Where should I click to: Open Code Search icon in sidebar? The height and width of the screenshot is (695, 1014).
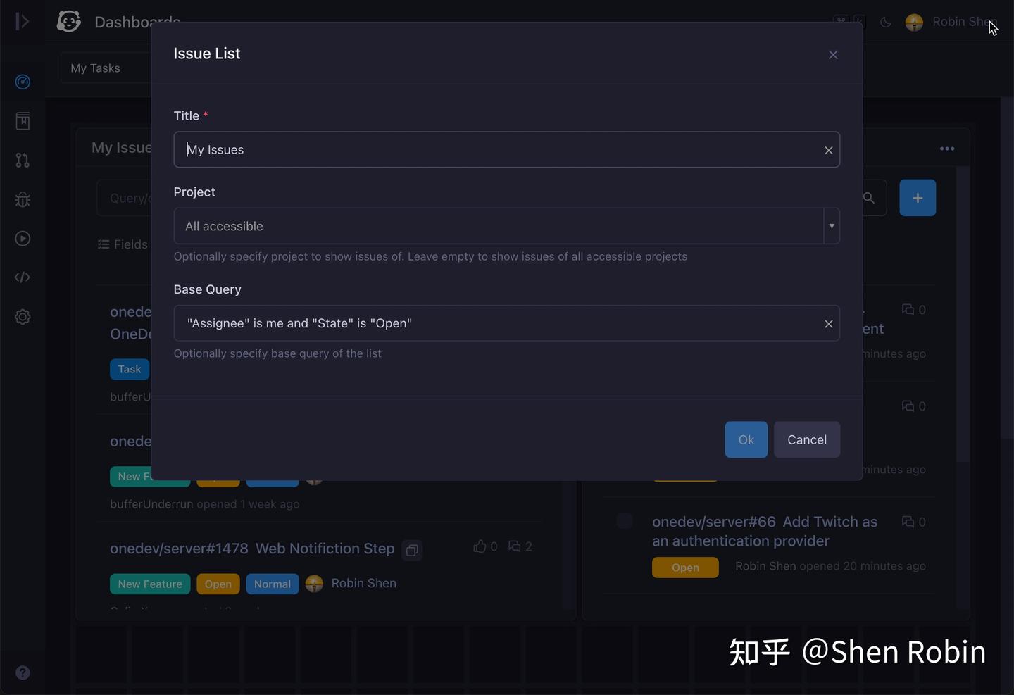pyautogui.click(x=23, y=277)
